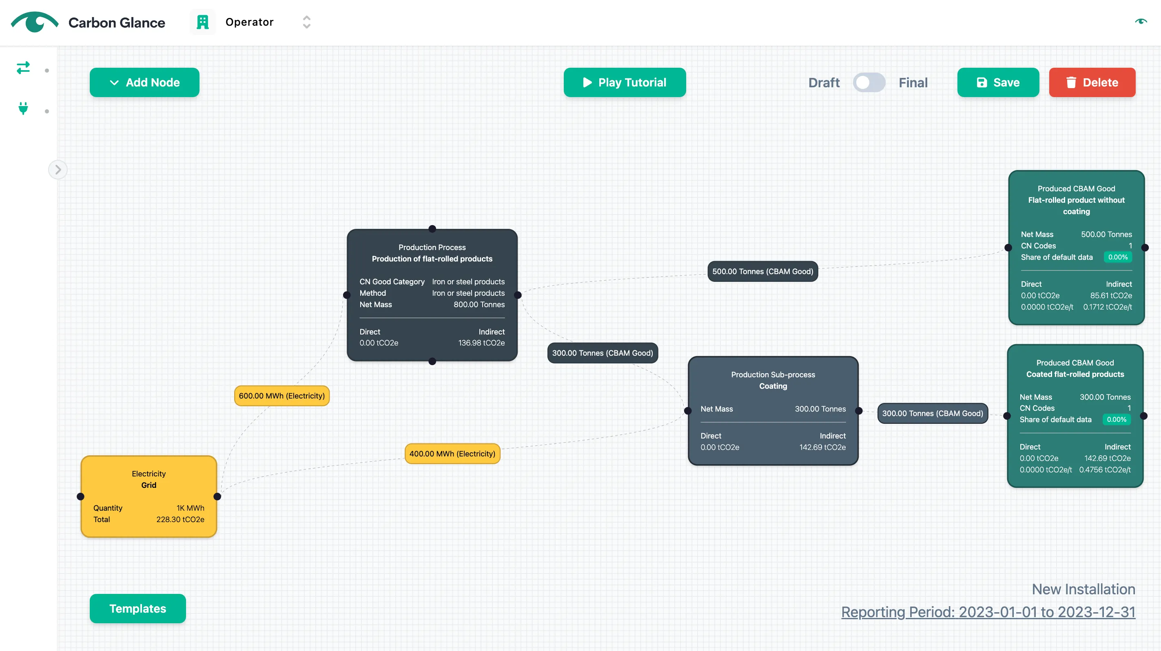Click the Operator label text
Image resolution: width=1161 pixels, height=651 pixels.
(249, 22)
